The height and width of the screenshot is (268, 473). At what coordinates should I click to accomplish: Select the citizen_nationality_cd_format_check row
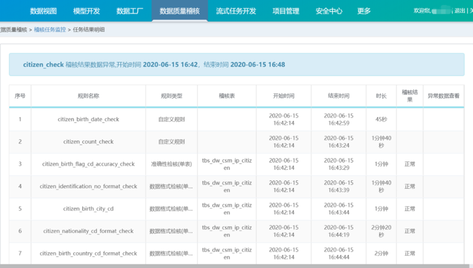click(x=236, y=231)
